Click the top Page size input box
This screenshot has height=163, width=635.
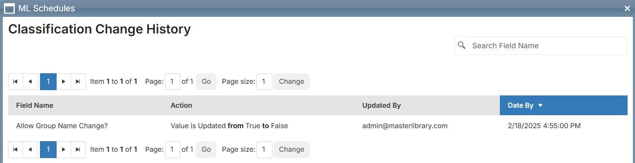point(264,82)
